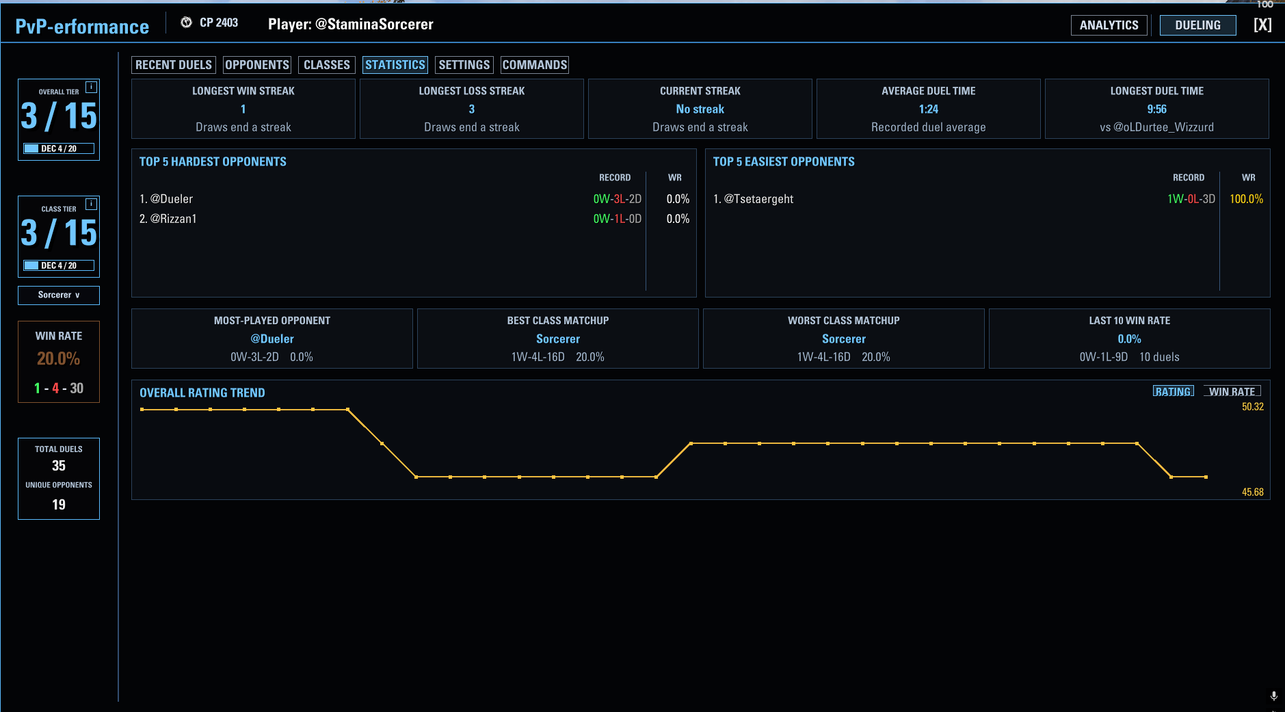Switch to ANALYTICS mode
This screenshot has height=712, width=1285.
point(1109,25)
